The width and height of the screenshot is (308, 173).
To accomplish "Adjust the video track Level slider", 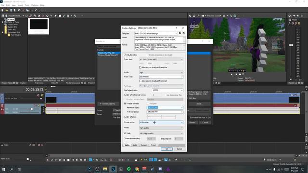I will click(41, 99).
